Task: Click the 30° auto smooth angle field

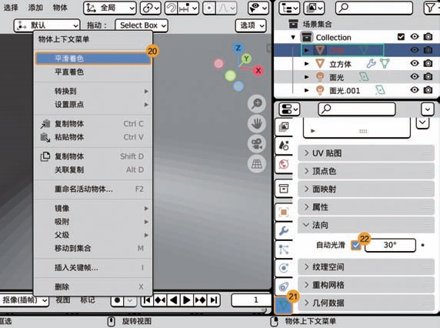Action: click(x=390, y=245)
